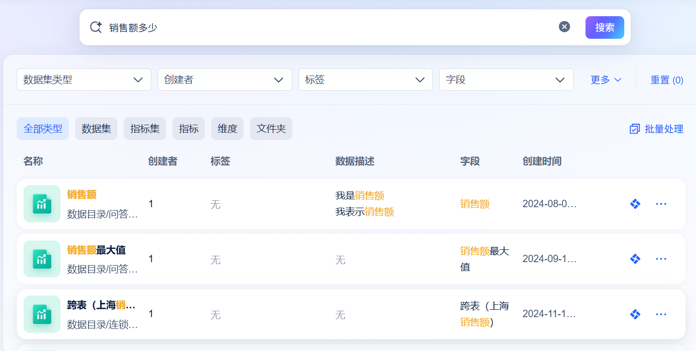Click the blue diamond icon for 销售额 row
This screenshot has width=696, height=351.
click(635, 204)
